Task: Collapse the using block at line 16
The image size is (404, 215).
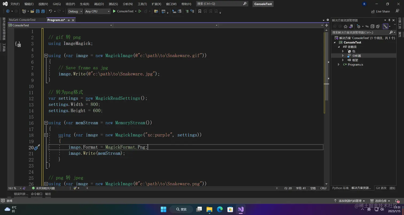Action: coord(46,123)
